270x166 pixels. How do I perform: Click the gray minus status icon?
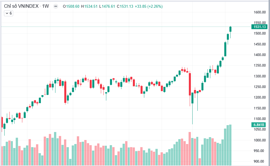[x=56, y=6]
